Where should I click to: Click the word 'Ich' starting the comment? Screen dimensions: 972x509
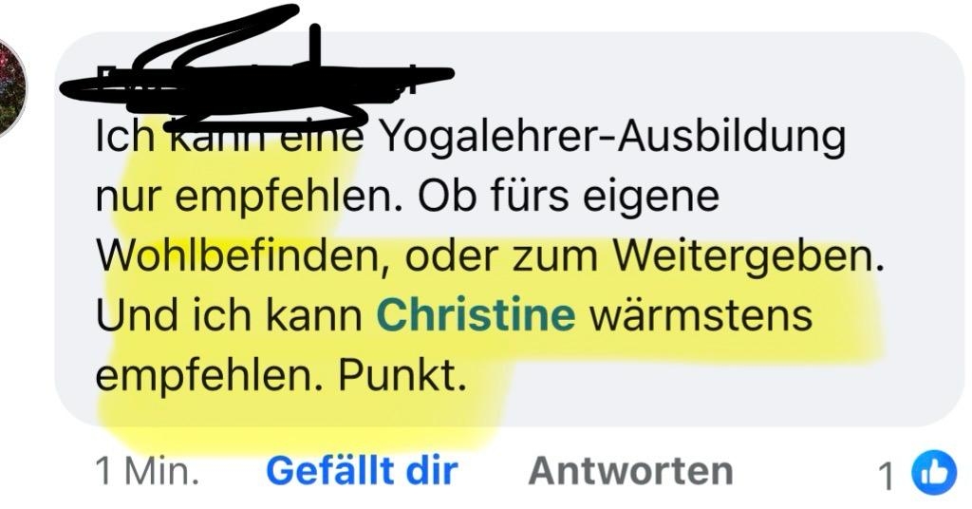tap(124, 138)
